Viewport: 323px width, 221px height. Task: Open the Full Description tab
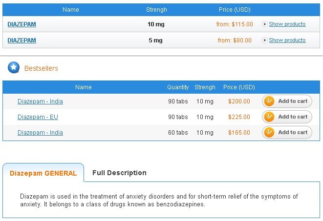(119, 173)
